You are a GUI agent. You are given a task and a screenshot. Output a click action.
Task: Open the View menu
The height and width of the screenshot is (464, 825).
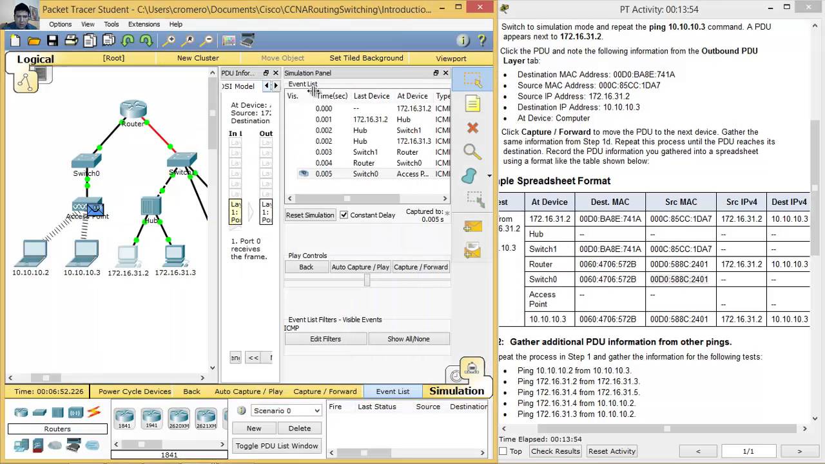pyautogui.click(x=88, y=24)
